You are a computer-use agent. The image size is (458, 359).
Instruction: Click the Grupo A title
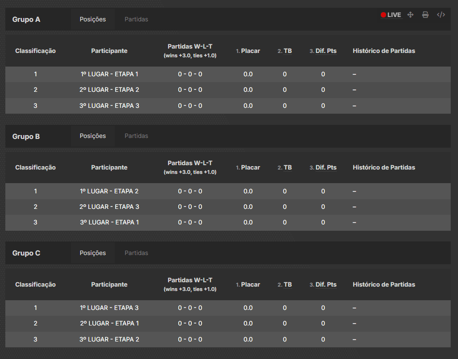pos(26,19)
